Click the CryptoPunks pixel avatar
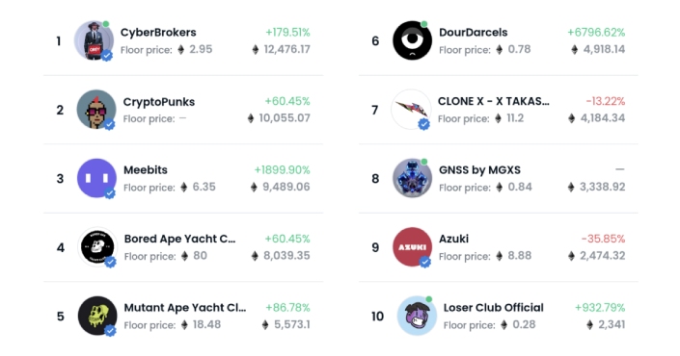Screen dimensions: 680x356 point(96,110)
